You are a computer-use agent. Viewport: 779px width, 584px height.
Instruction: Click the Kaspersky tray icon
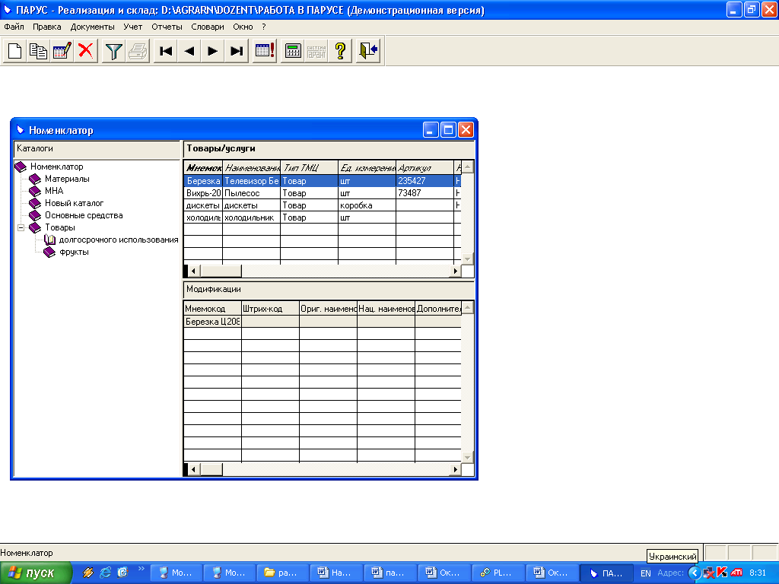[722, 573]
